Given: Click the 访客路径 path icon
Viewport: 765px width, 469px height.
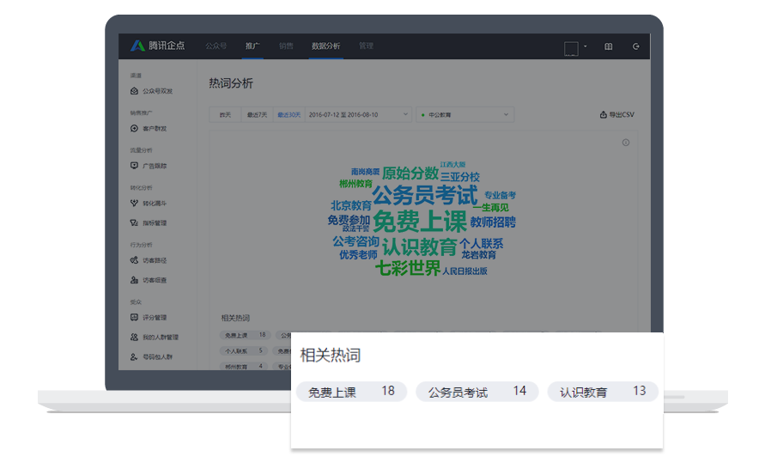Looking at the screenshot, I should click(134, 260).
